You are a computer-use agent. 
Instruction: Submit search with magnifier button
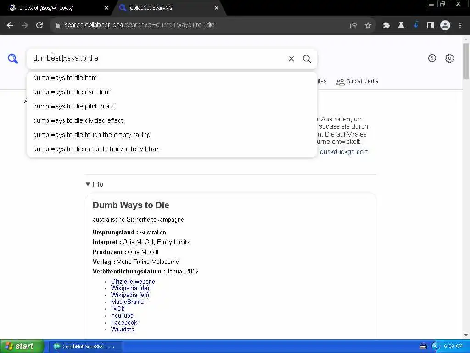coord(307,58)
